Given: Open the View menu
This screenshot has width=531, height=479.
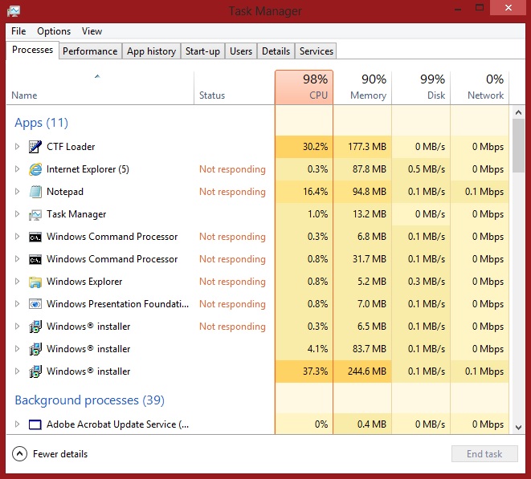Looking at the screenshot, I should (92, 31).
